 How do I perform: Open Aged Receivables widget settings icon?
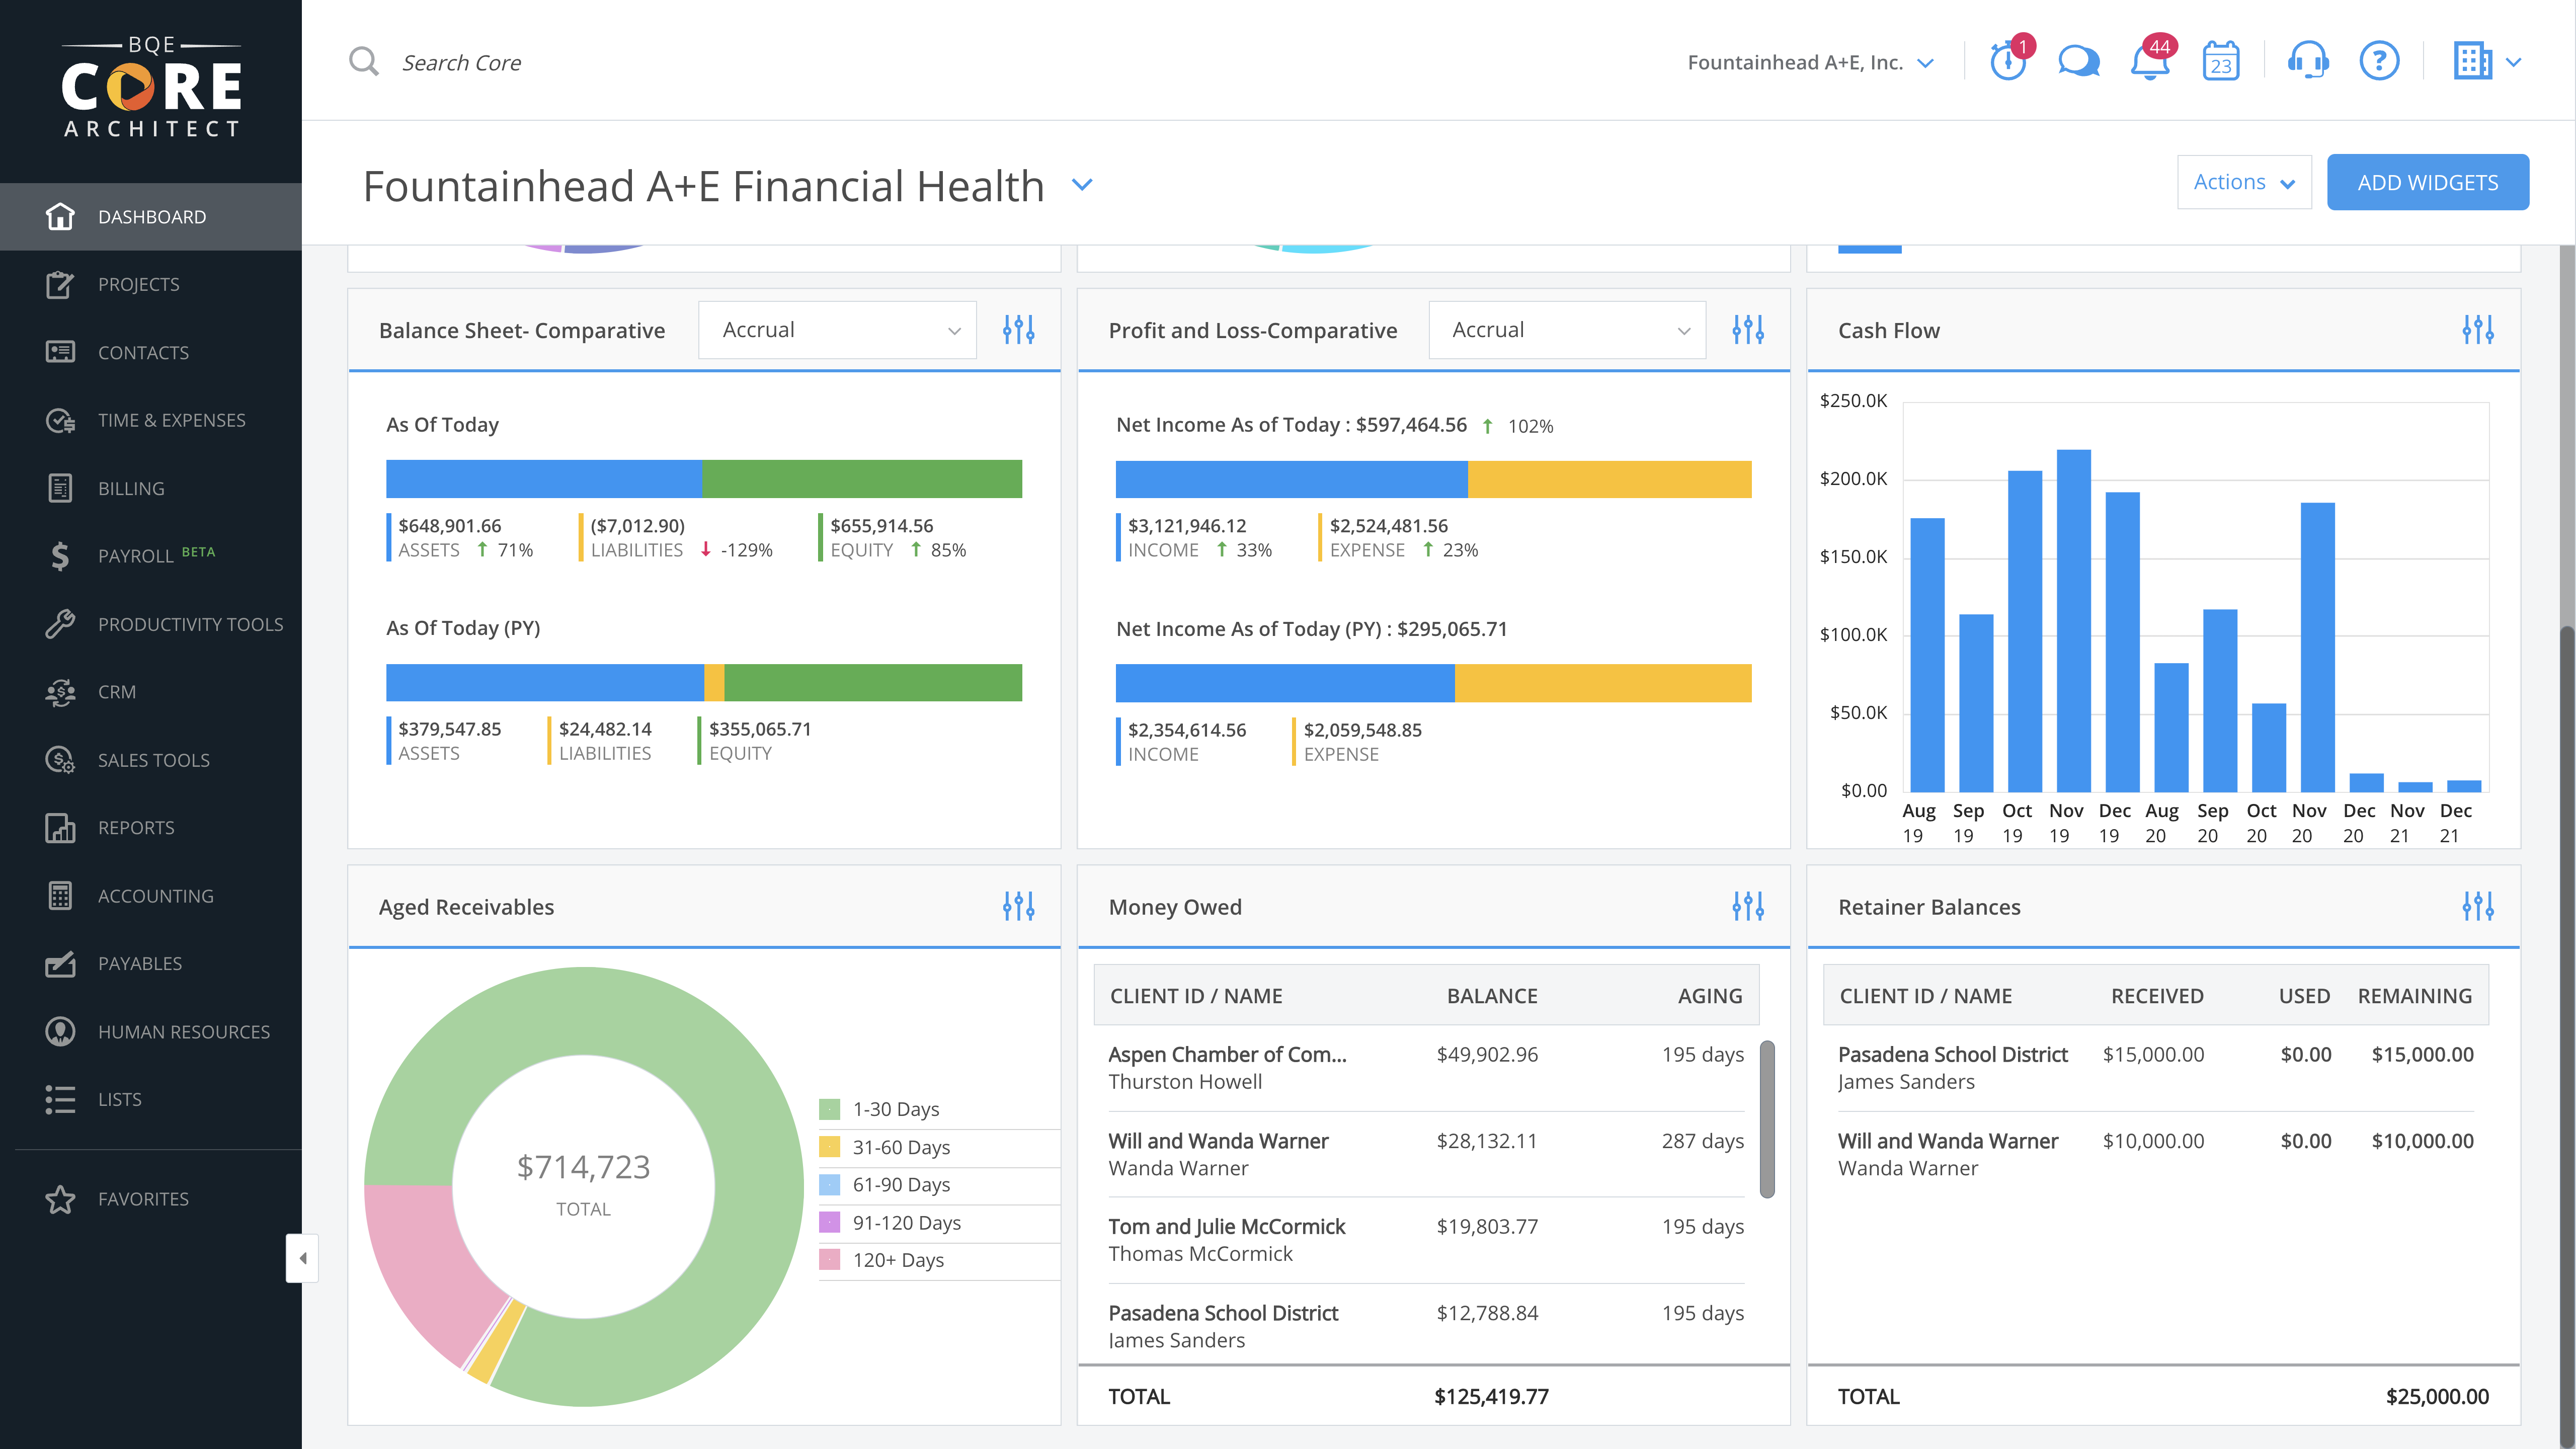[x=1018, y=907]
